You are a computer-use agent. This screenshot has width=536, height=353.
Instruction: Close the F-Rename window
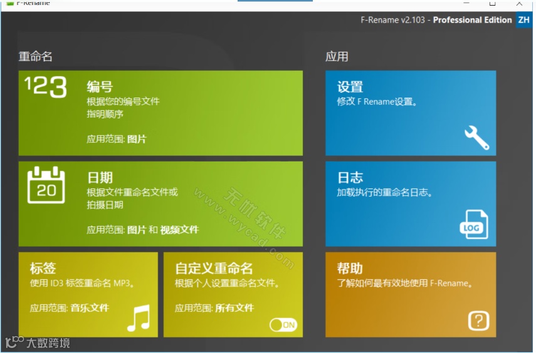pos(520,3)
